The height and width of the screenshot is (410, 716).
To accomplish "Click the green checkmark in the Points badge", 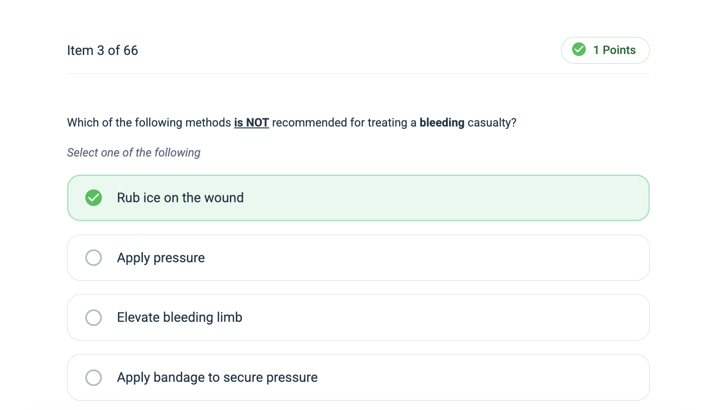I will [x=579, y=49].
